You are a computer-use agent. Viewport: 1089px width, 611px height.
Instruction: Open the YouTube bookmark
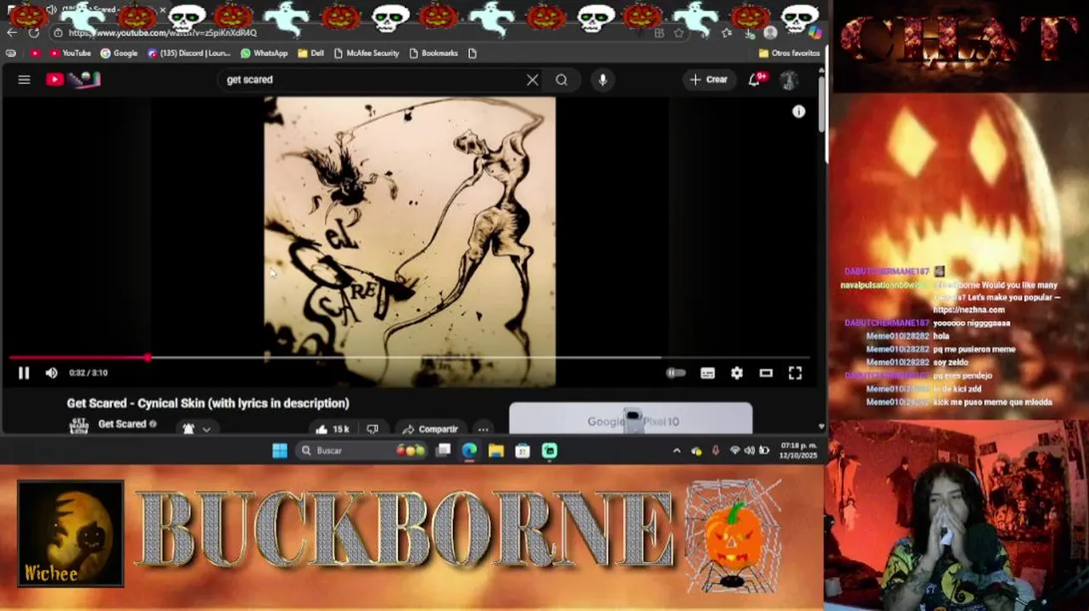[70, 53]
